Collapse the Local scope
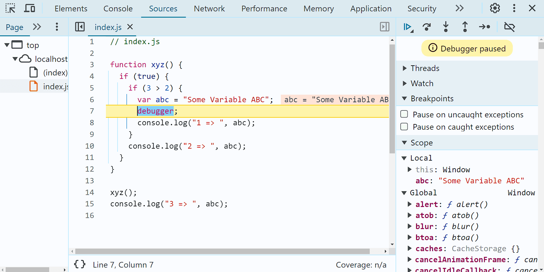The height and width of the screenshot is (272, 544). point(404,158)
